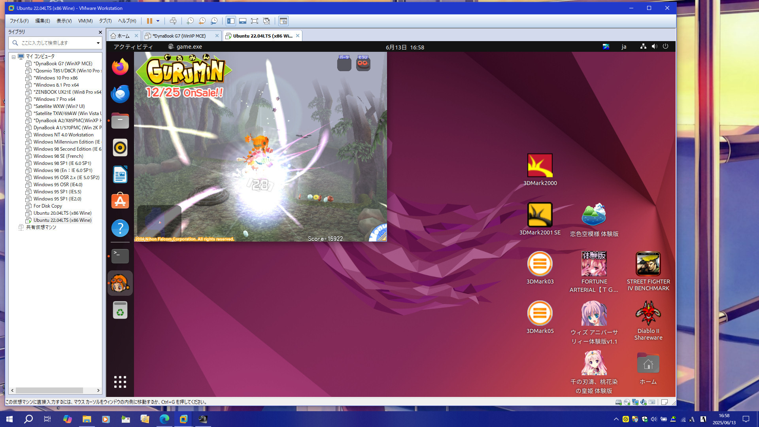
Task: Open the ヘルプ(H) menu
Action: pyautogui.click(x=127, y=21)
